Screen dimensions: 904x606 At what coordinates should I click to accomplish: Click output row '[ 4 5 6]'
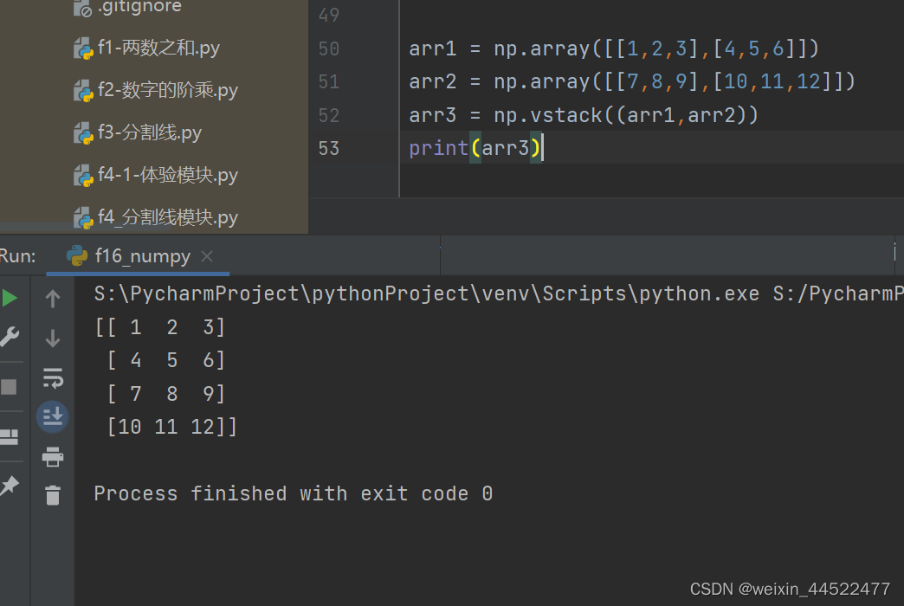pyautogui.click(x=166, y=360)
